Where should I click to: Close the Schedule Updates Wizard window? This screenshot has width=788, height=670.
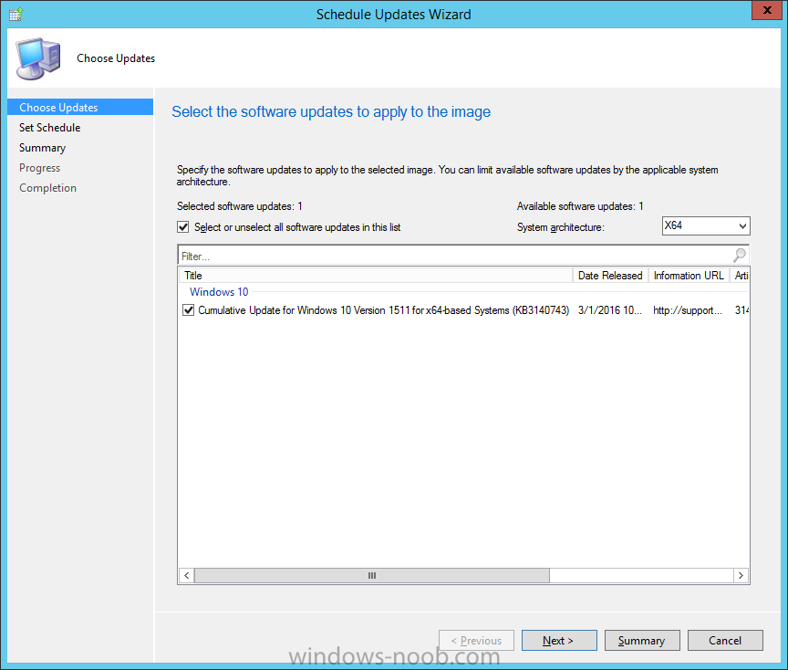[x=767, y=10]
